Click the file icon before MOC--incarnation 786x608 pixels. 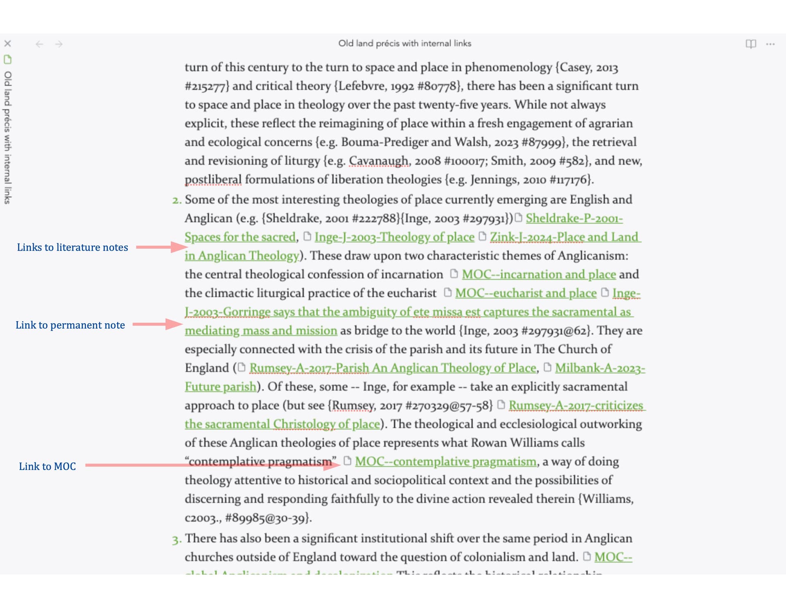454,274
